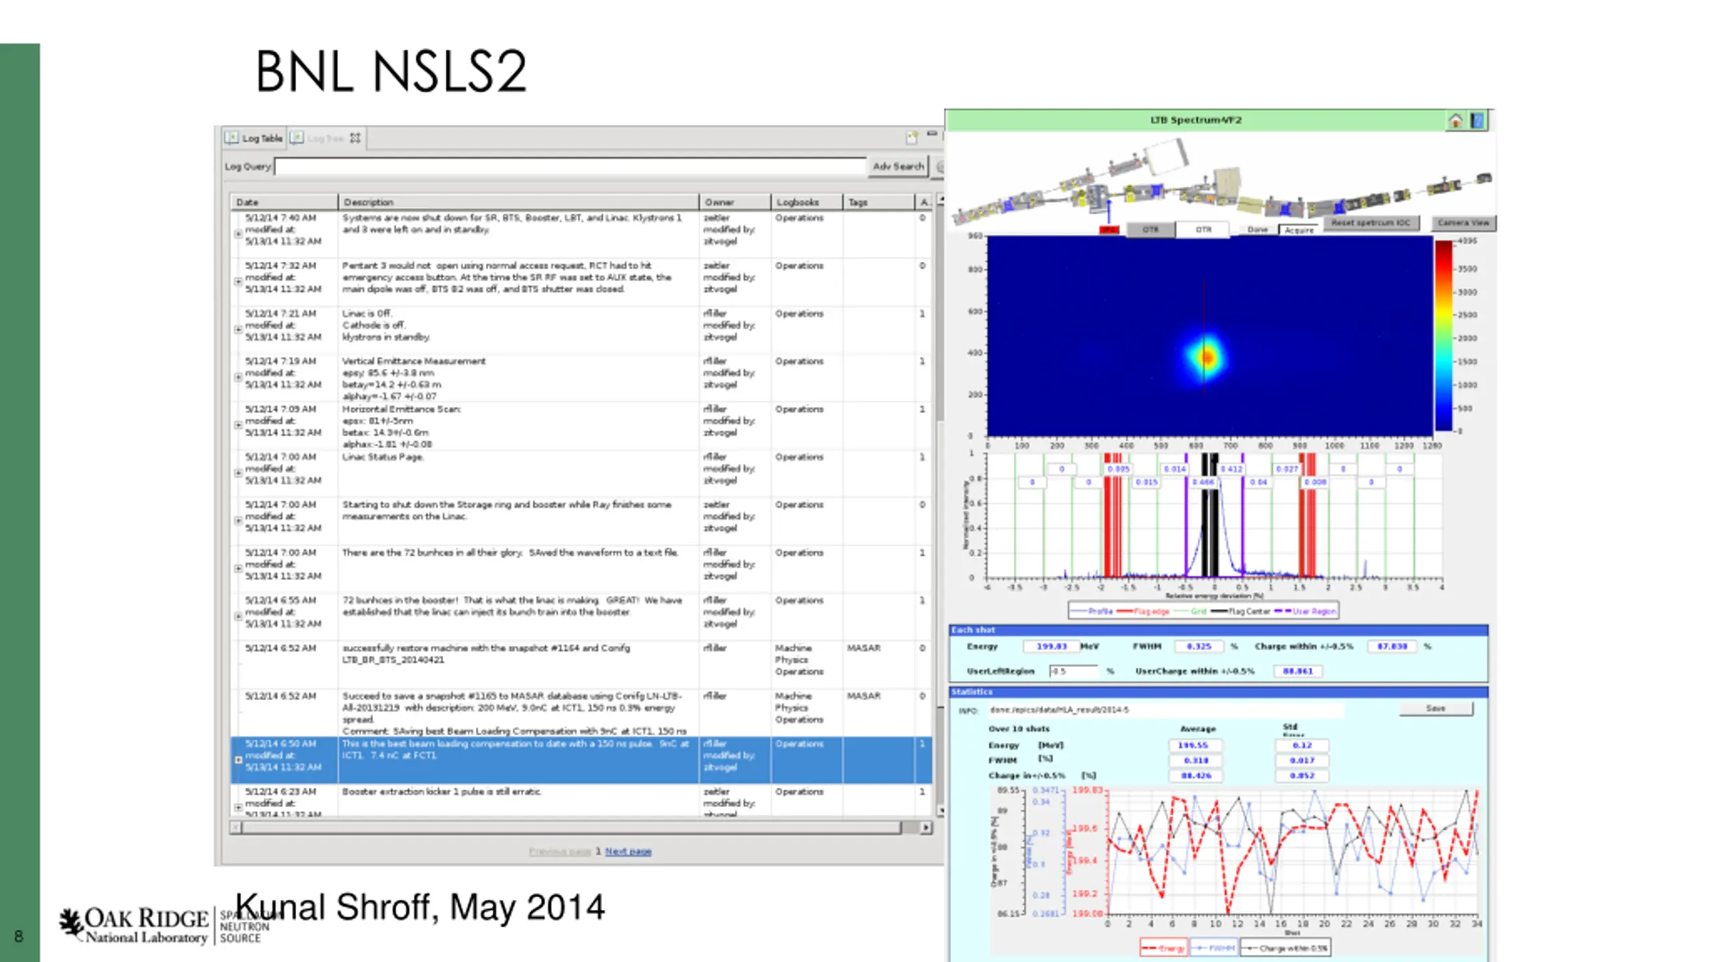Expand the 5/12/14 7:40 AM log entry
The width and height of the screenshot is (1711, 962).
(x=238, y=234)
